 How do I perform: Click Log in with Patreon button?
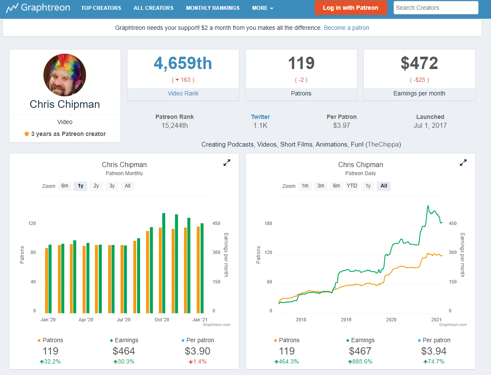pyautogui.click(x=350, y=8)
